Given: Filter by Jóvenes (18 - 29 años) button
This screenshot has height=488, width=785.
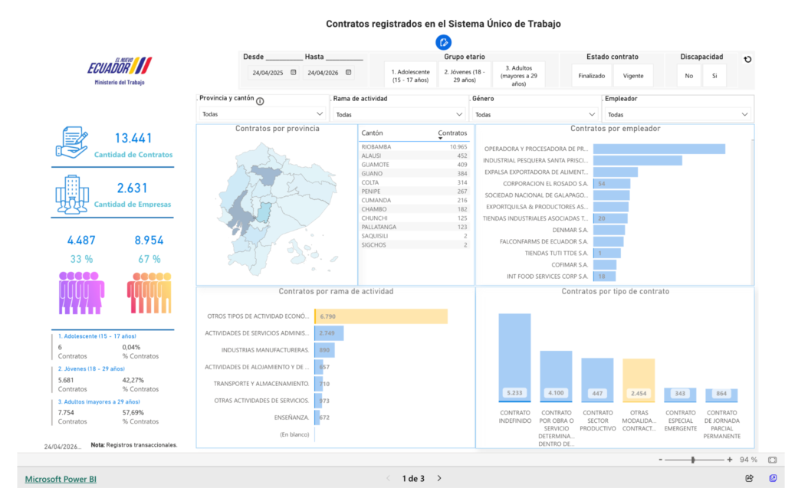Looking at the screenshot, I should coord(464,75).
